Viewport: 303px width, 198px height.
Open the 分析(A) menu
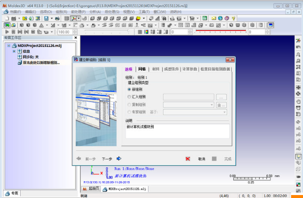(95, 12)
